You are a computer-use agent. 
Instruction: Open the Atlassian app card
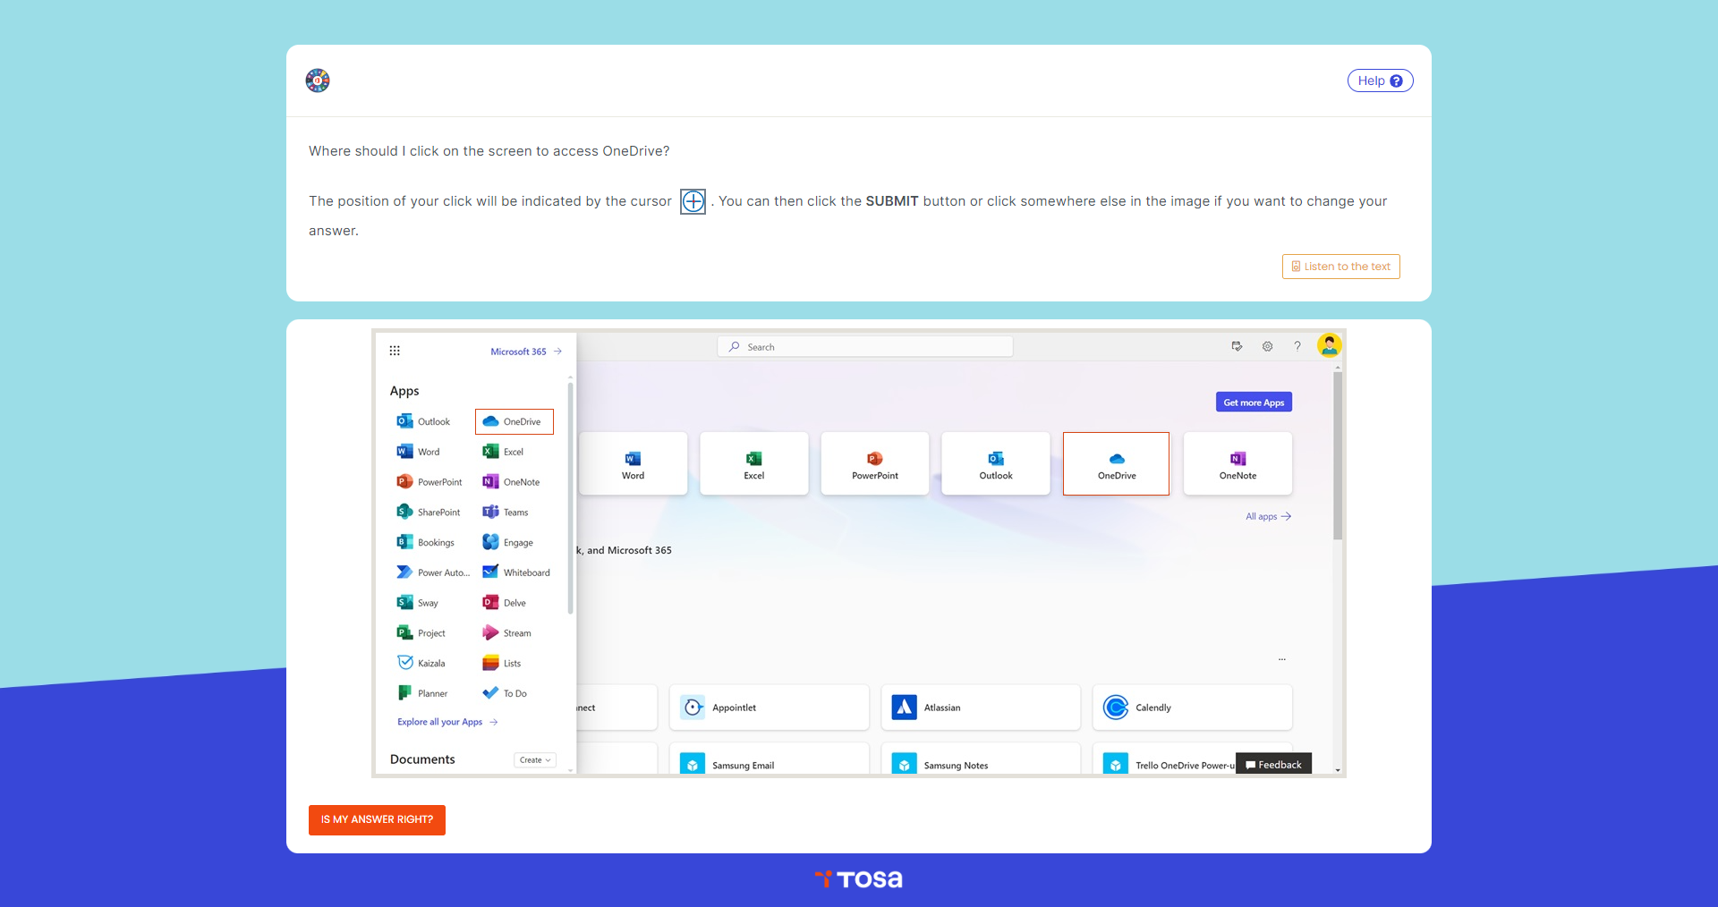[x=981, y=708]
